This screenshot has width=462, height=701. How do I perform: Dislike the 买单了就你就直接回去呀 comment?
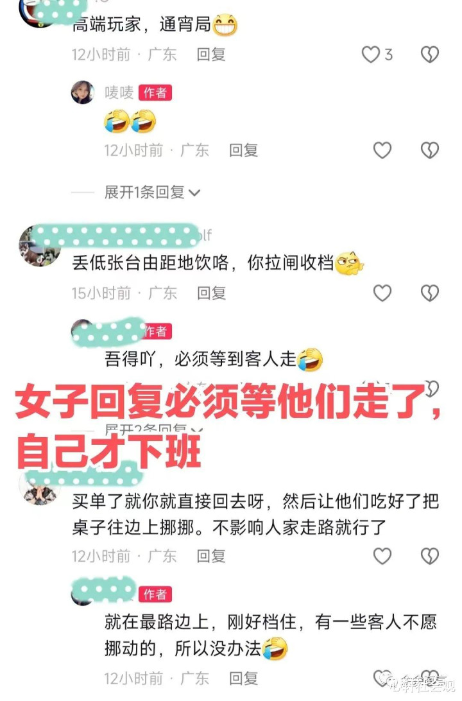[x=430, y=556]
